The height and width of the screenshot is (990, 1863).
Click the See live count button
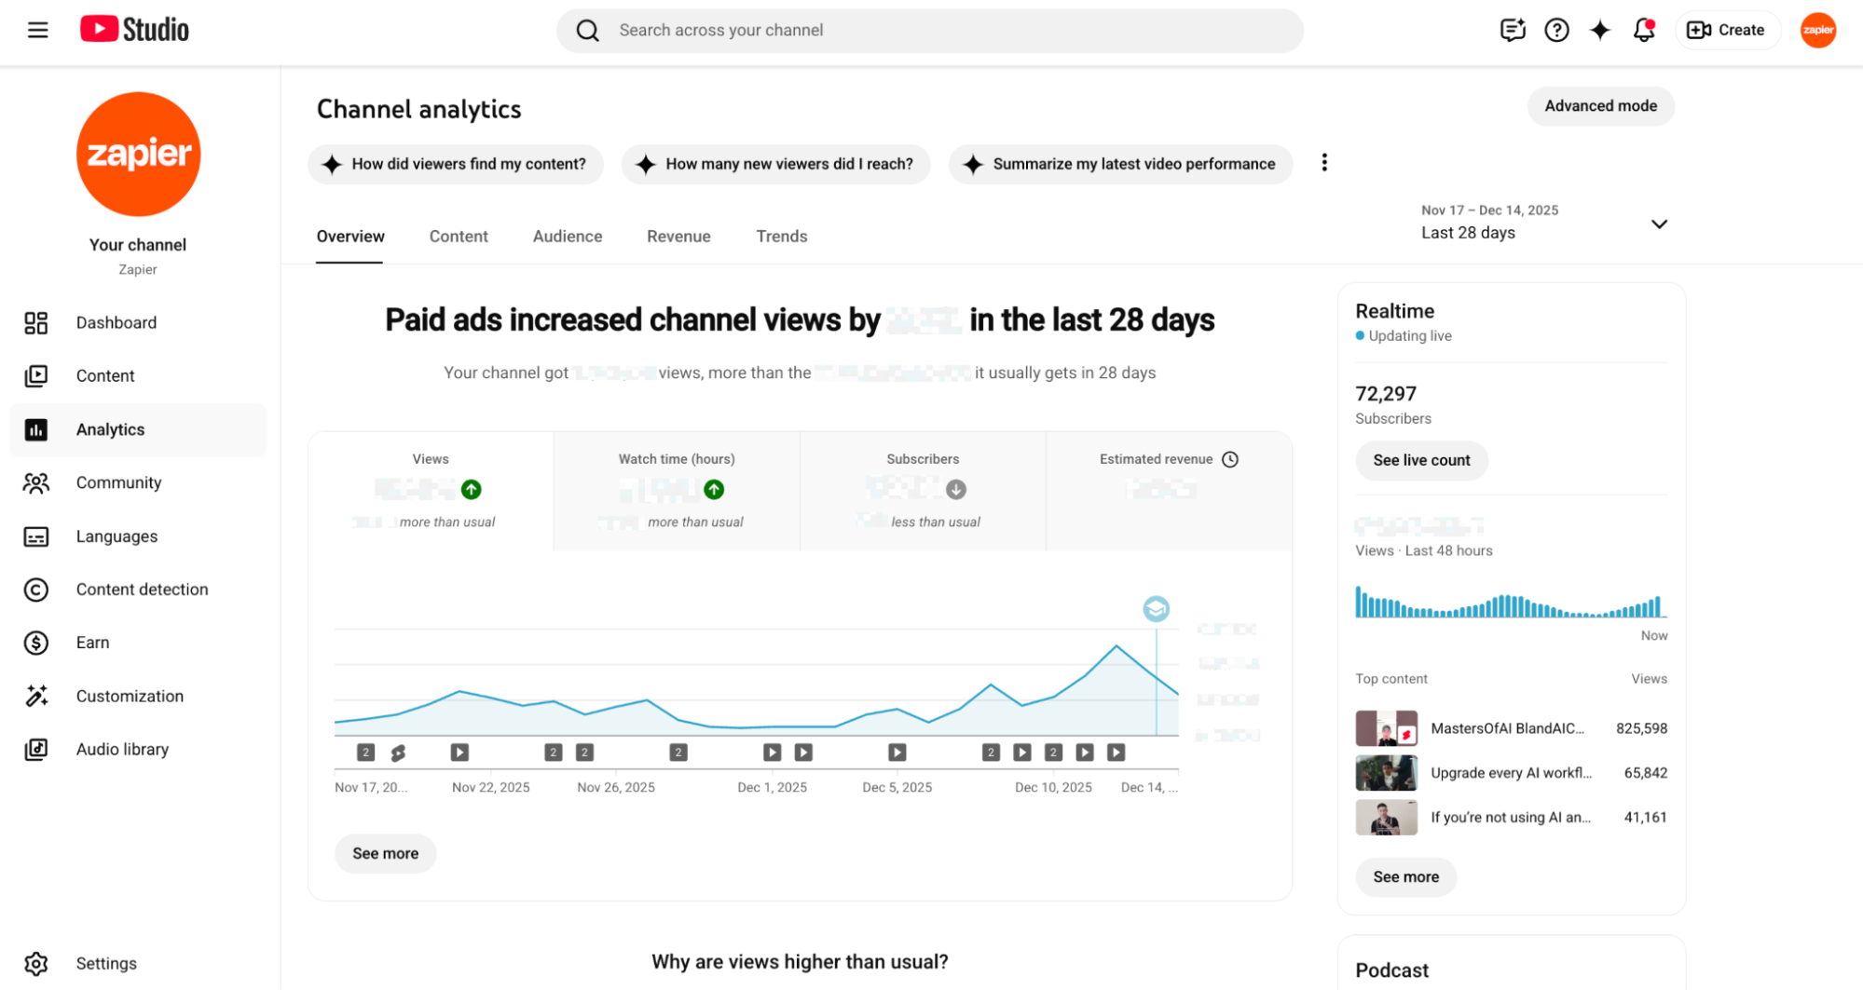pyautogui.click(x=1420, y=460)
